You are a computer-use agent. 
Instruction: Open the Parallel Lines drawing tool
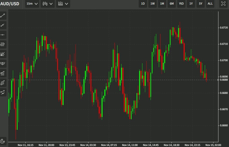[x=3, y=83]
